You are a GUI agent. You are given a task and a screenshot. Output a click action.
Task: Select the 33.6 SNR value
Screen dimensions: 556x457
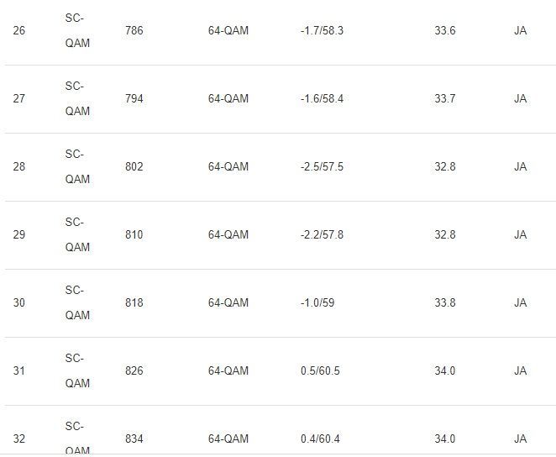point(445,31)
